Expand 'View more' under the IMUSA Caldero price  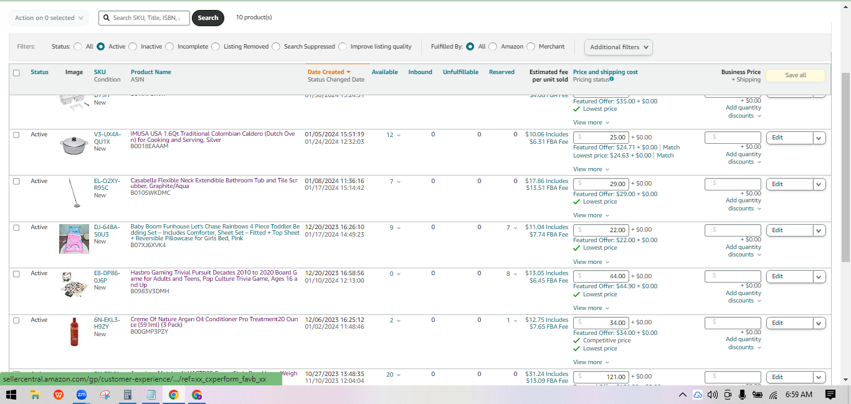[x=591, y=169]
